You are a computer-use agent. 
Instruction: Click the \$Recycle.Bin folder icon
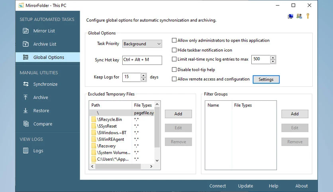(94, 119)
